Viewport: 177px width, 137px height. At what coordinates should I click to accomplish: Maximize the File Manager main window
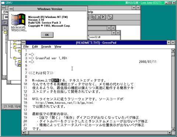point(138,8)
